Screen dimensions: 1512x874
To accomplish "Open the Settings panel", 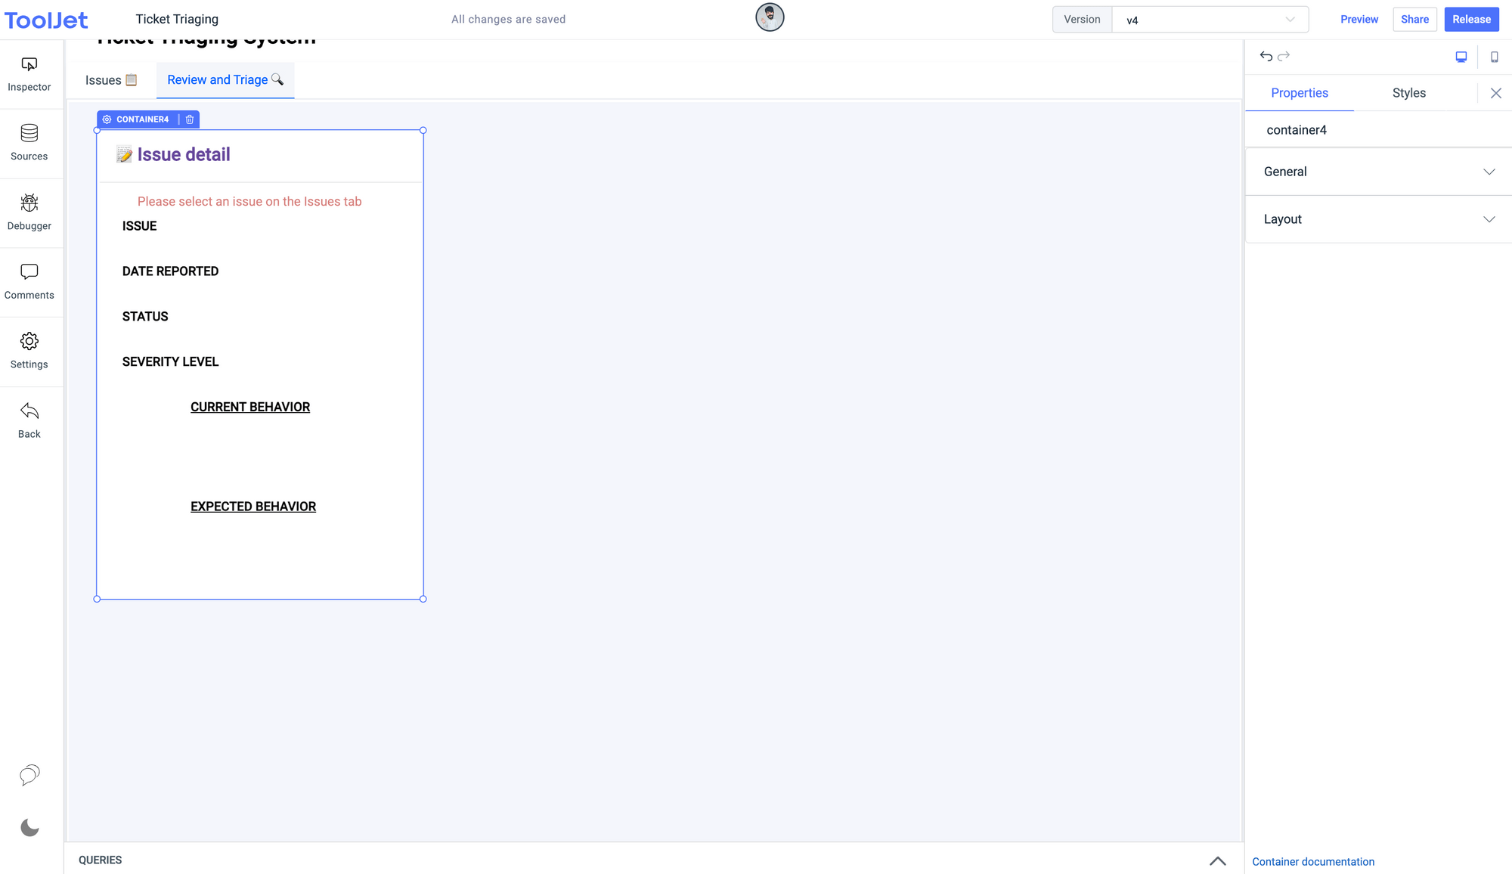I will pos(29,351).
